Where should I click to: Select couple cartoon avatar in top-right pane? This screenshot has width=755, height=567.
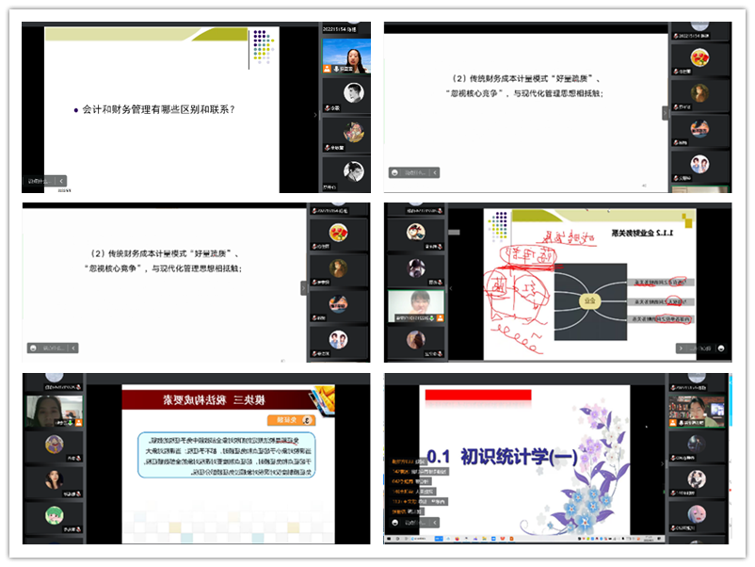[x=699, y=164]
